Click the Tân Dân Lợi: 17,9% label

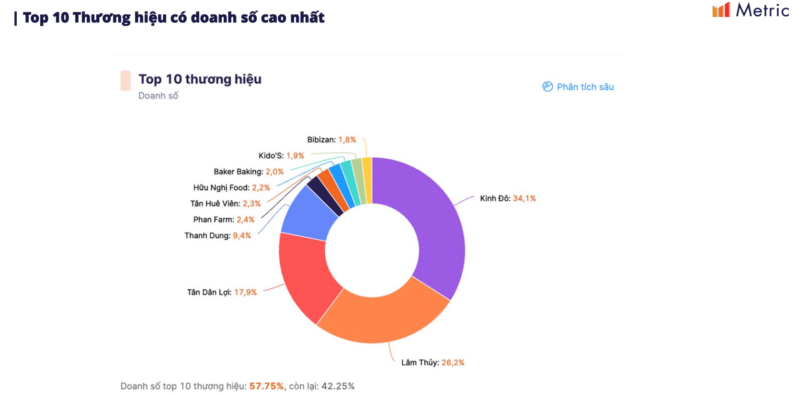[x=222, y=292]
